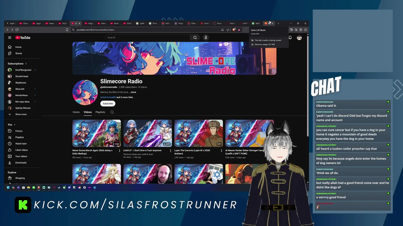Play LEAFLIT I Don't Give A Fuck thumbnail
The height and width of the screenshot is (226, 403).
point(148,133)
